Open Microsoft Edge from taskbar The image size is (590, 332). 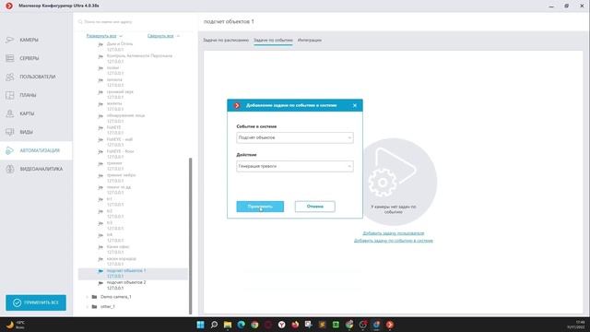242,325
